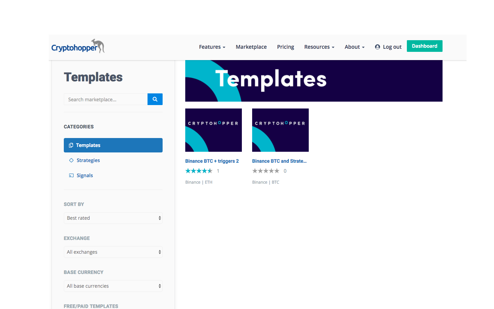Click the Templates category copy icon
The width and height of the screenshot is (494, 309).
[71, 145]
